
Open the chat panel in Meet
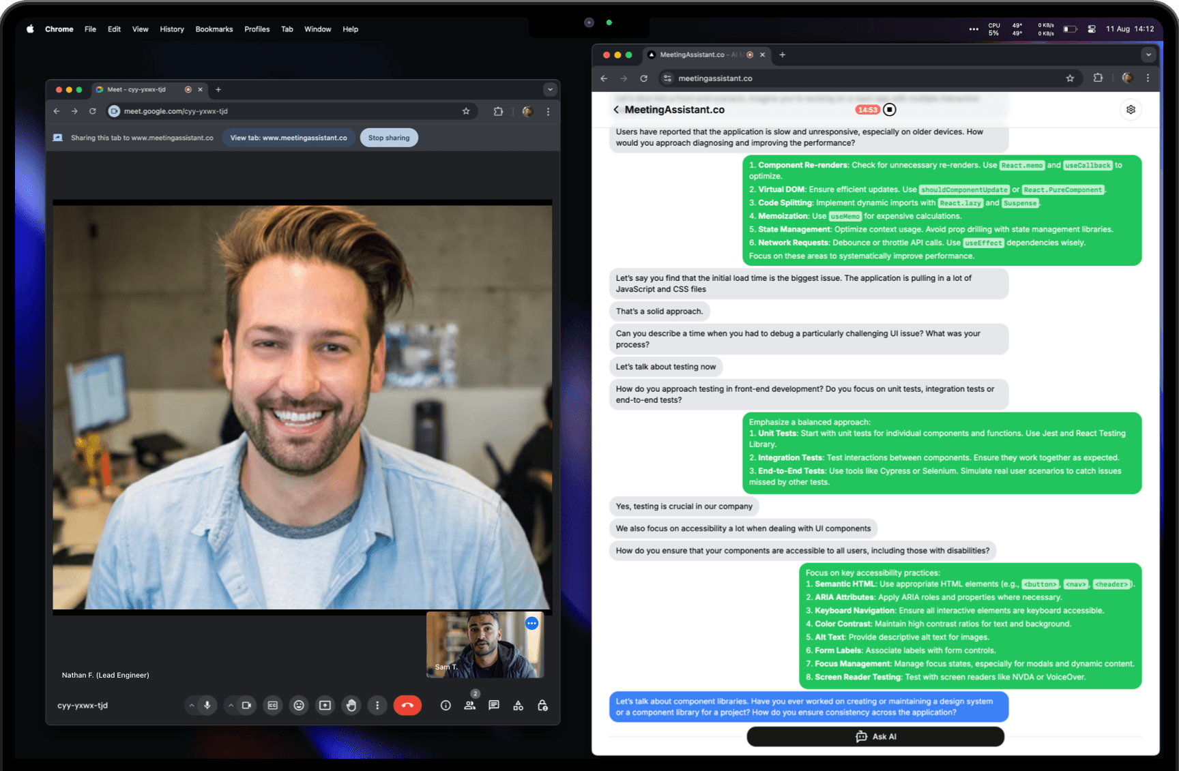point(494,706)
